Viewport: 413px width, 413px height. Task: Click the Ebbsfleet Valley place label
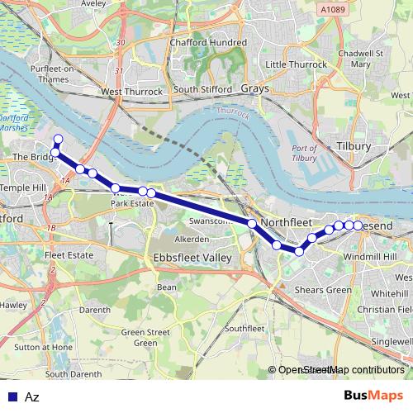192,258
